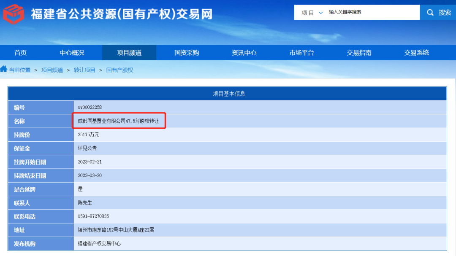Click the 当前位置 breadcrumb link
The image size is (456, 256).
19,70
